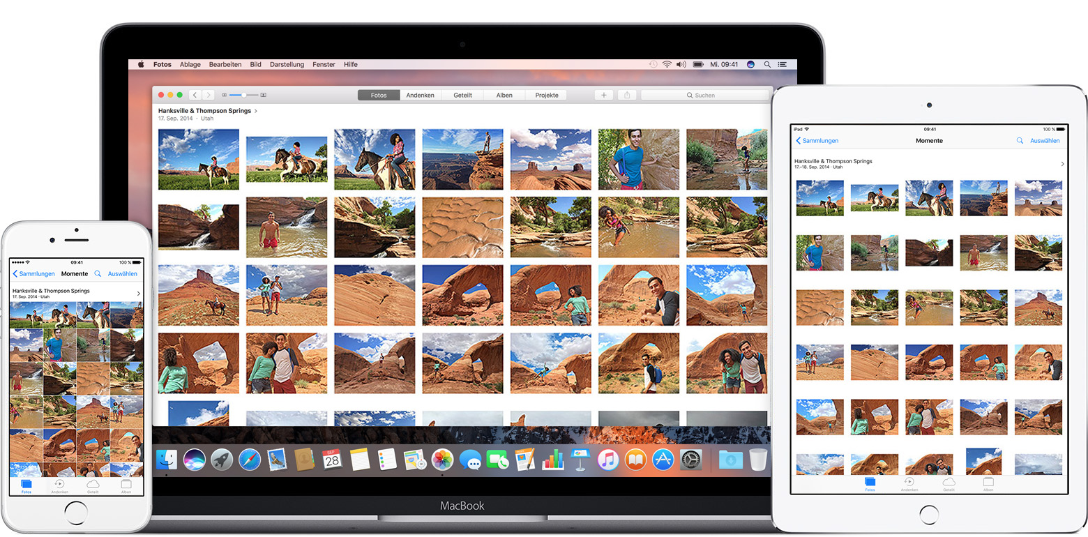Image resolution: width=1088 pixels, height=537 pixels.
Task: Expand Hanksville & Thompson Springs on Mac
Action: [x=256, y=111]
